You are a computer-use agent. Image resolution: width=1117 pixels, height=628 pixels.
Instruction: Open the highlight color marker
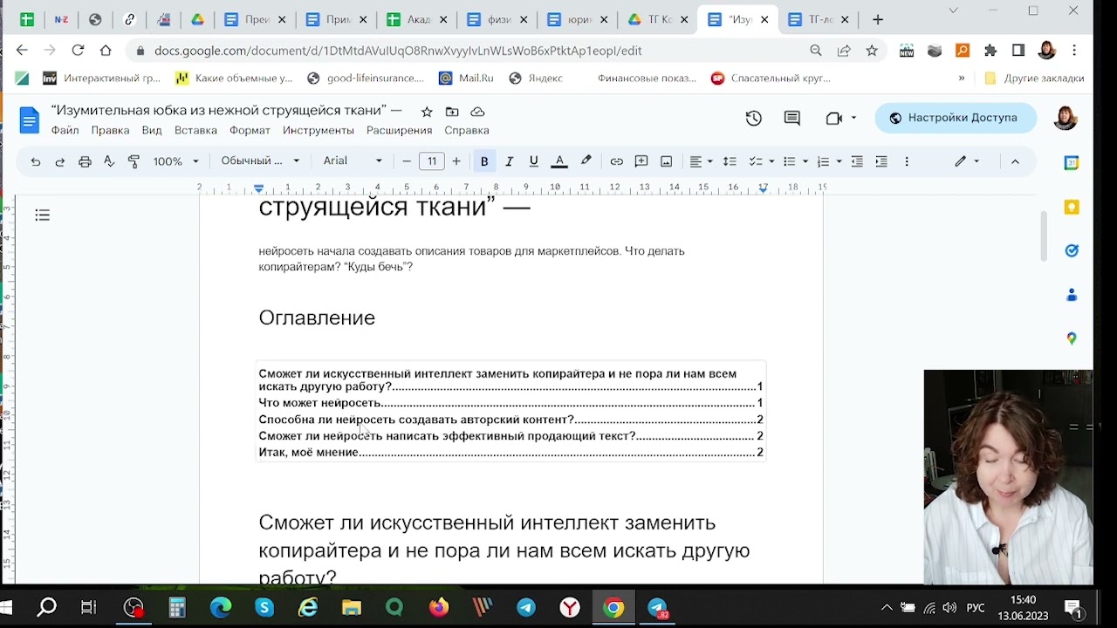(x=586, y=161)
